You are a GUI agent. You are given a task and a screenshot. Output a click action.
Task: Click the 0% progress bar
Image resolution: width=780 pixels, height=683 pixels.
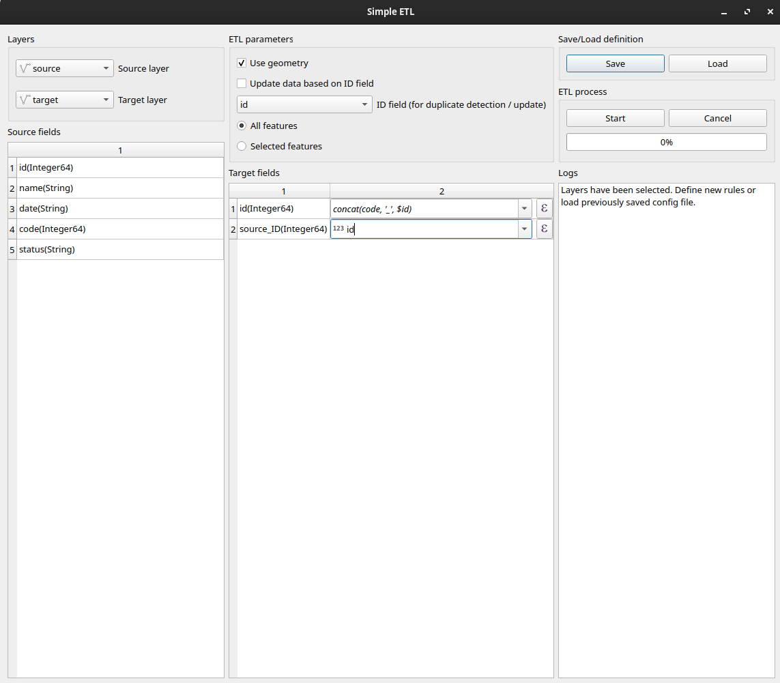[x=666, y=142]
